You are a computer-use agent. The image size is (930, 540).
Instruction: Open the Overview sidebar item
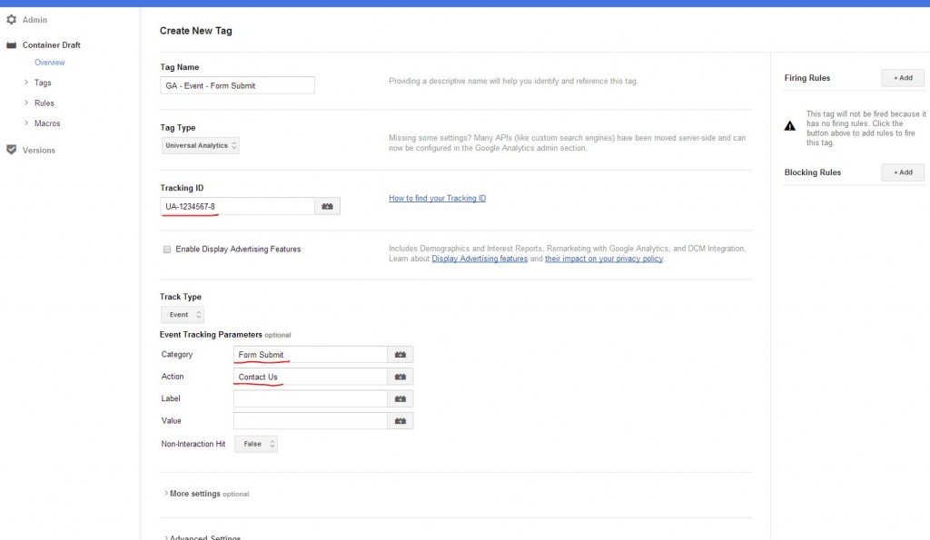pyautogui.click(x=50, y=63)
